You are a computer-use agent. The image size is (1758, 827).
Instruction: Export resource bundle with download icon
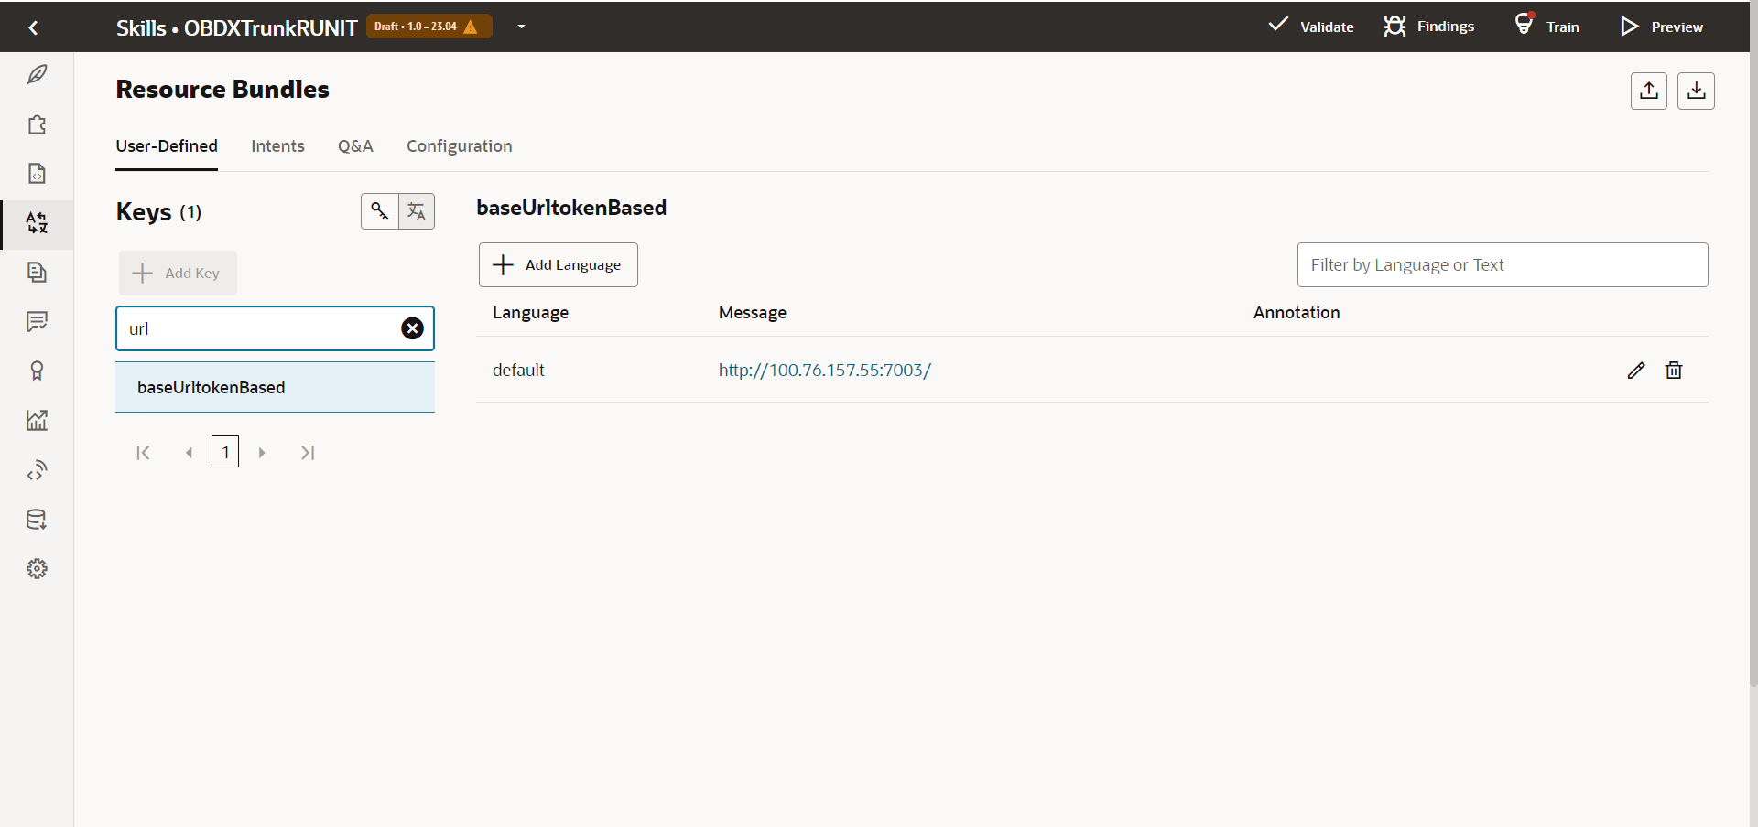pyautogui.click(x=1696, y=91)
